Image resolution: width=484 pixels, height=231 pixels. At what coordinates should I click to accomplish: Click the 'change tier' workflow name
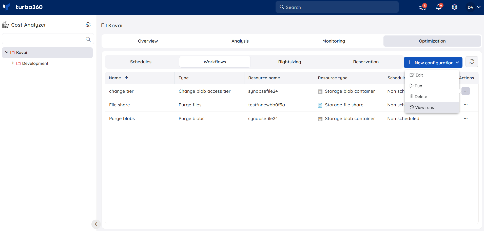click(121, 91)
